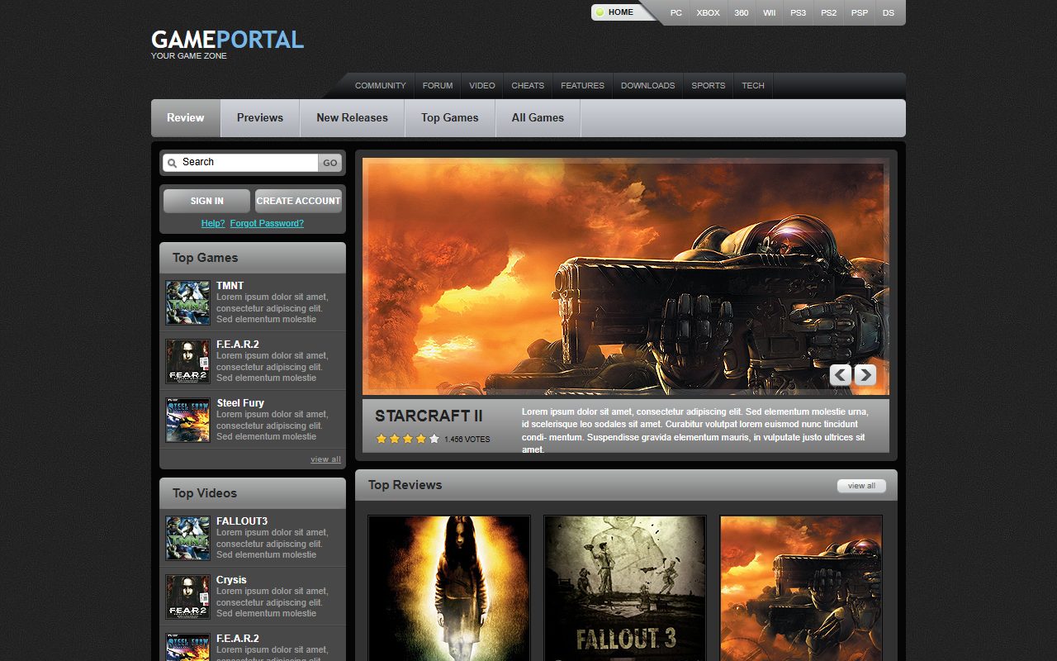The height and width of the screenshot is (661, 1057).
Task: Open the Fallout 3 review cover image
Action: [625, 588]
